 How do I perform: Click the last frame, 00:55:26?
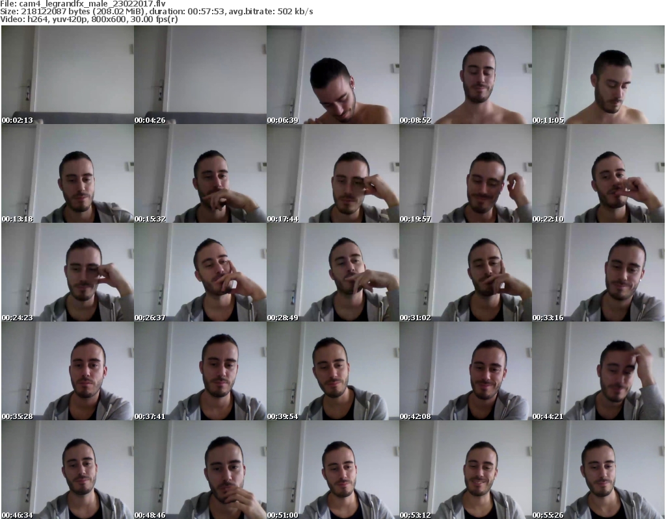click(598, 470)
